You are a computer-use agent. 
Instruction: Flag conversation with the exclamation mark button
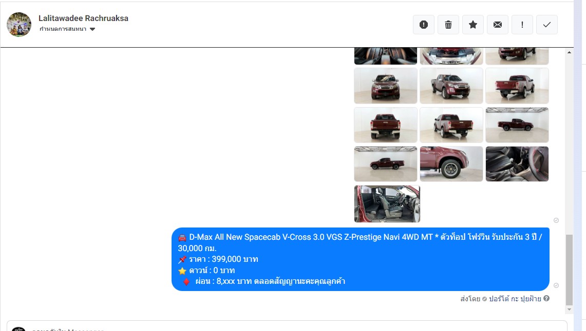522,25
